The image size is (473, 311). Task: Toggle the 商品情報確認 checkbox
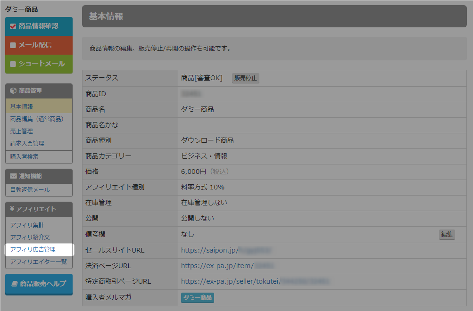pyautogui.click(x=13, y=26)
